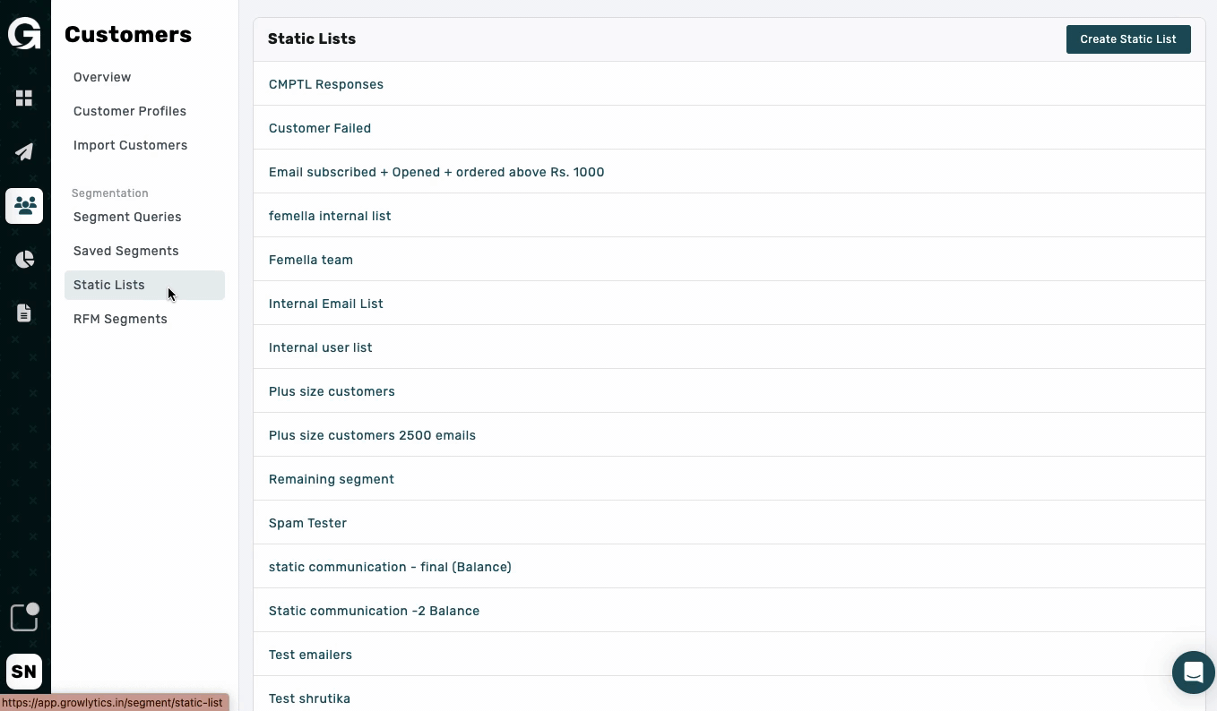1217x711 pixels.
Task: Open the document reports icon
Action: click(24, 313)
